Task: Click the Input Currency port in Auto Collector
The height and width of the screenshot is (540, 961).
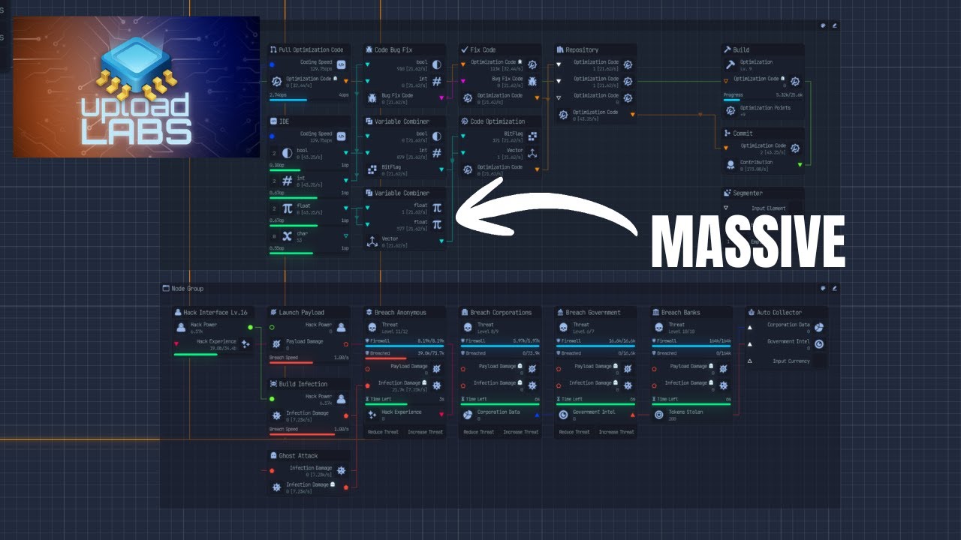Action: tap(749, 361)
